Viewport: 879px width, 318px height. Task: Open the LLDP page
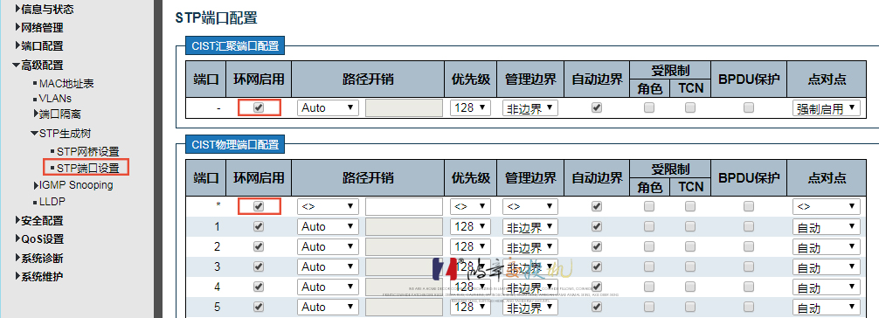pyautogui.click(x=52, y=201)
